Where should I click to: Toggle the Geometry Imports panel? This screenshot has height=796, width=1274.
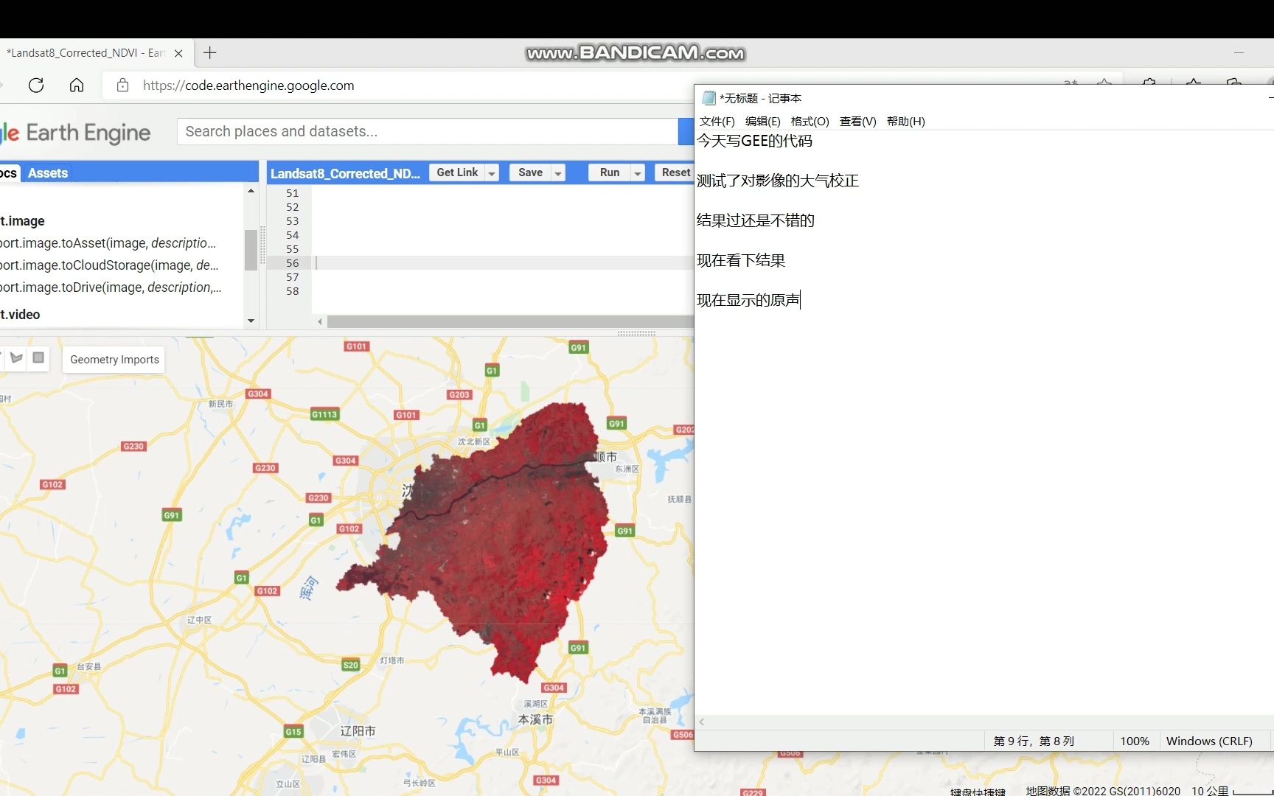(114, 359)
